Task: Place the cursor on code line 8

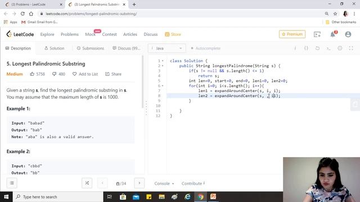Action: click(x=263, y=96)
